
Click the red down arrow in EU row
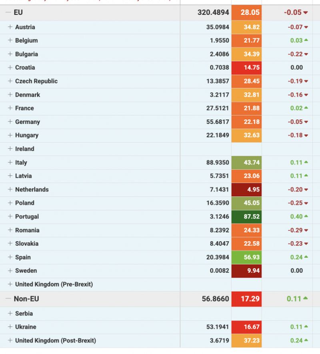(x=306, y=13)
